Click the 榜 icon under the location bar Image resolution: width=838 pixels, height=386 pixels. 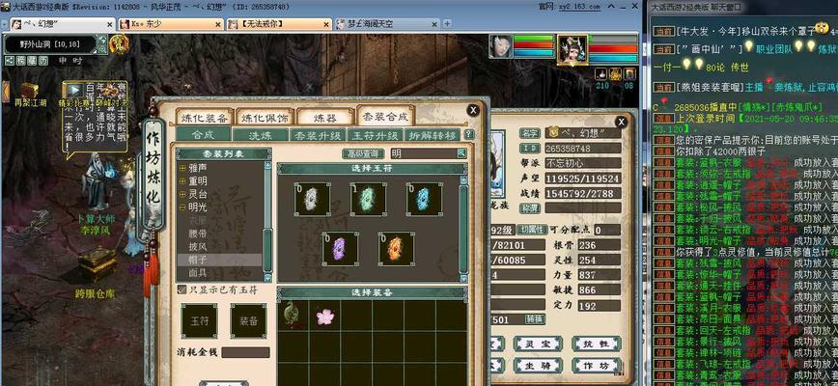coord(19,61)
